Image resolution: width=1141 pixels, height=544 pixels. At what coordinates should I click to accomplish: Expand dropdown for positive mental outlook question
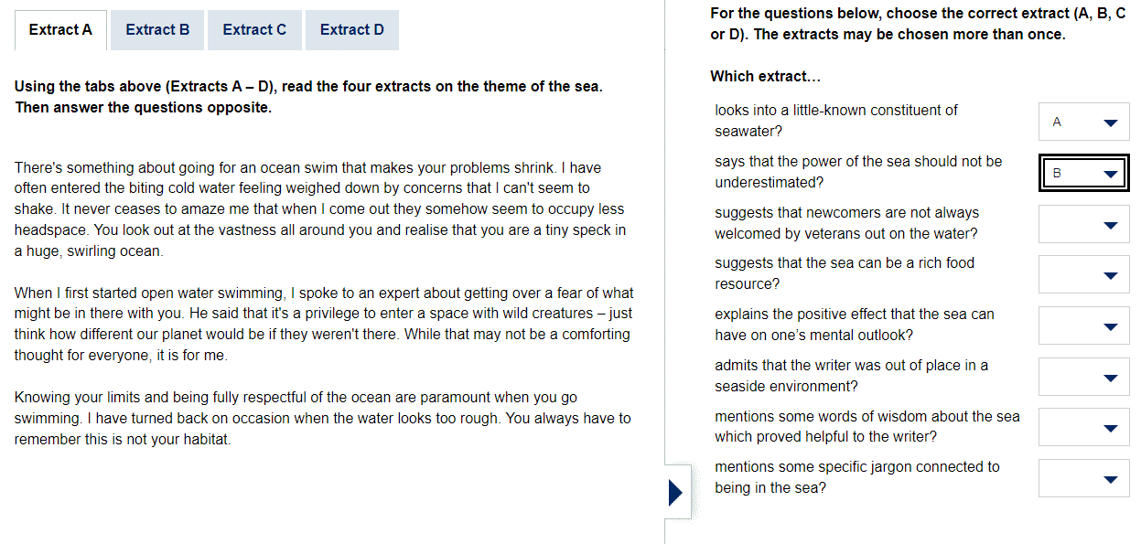pos(1084,325)
